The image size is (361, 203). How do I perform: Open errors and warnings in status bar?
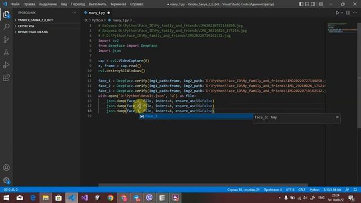(11, 189)
